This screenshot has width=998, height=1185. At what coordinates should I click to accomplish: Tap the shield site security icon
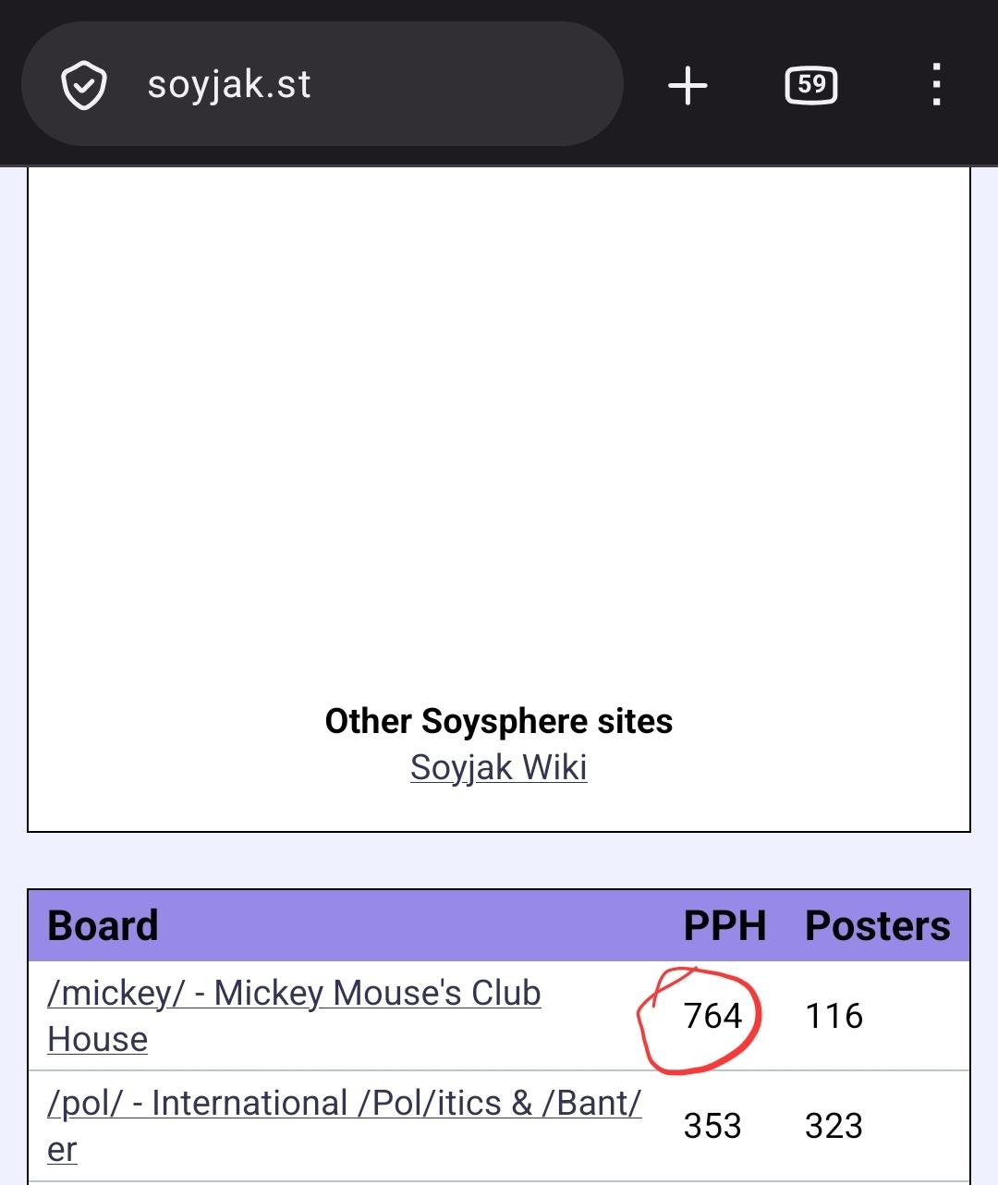pyautogui.click(x=83, y=86)
